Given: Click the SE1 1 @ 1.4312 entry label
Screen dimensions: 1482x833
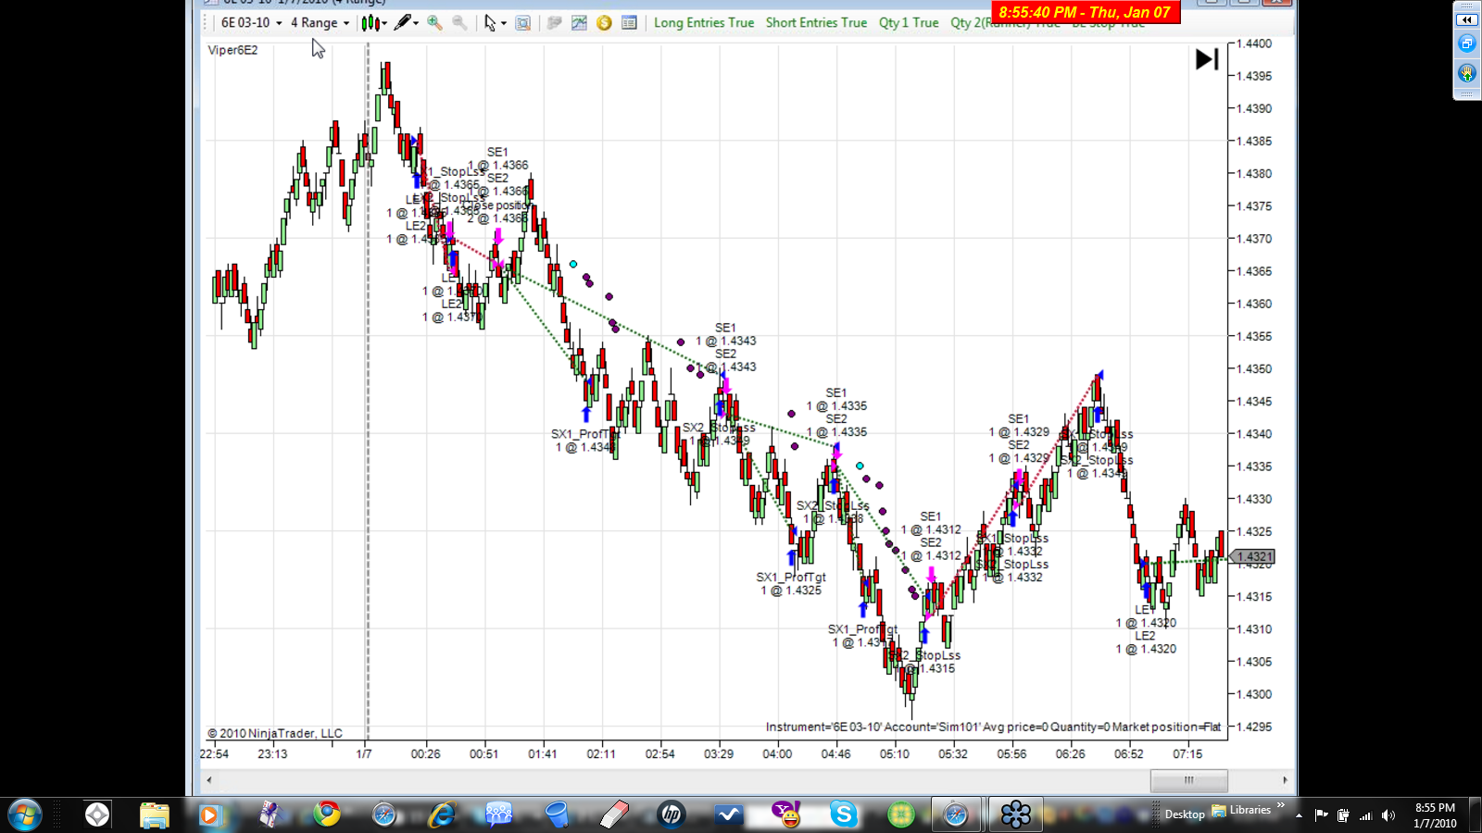Looking at the screenshot, I should click(x=931, y=523).
